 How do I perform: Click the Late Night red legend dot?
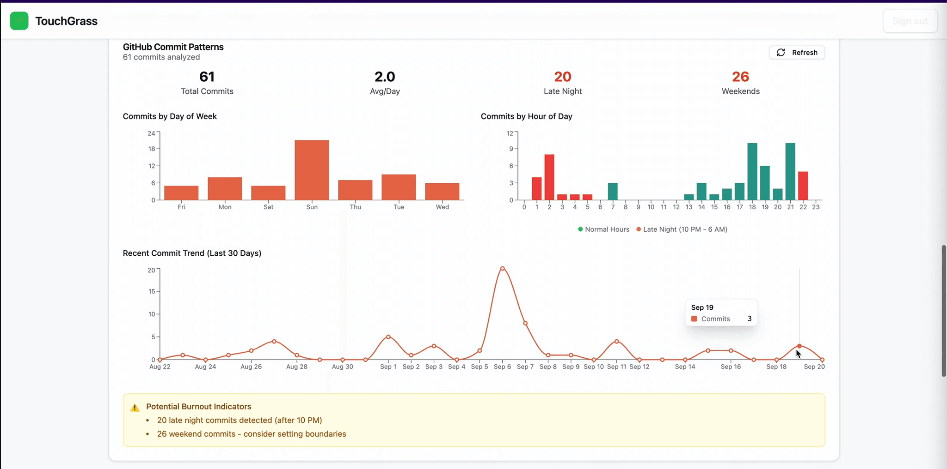pyautogui.click(x=639, y=229)
